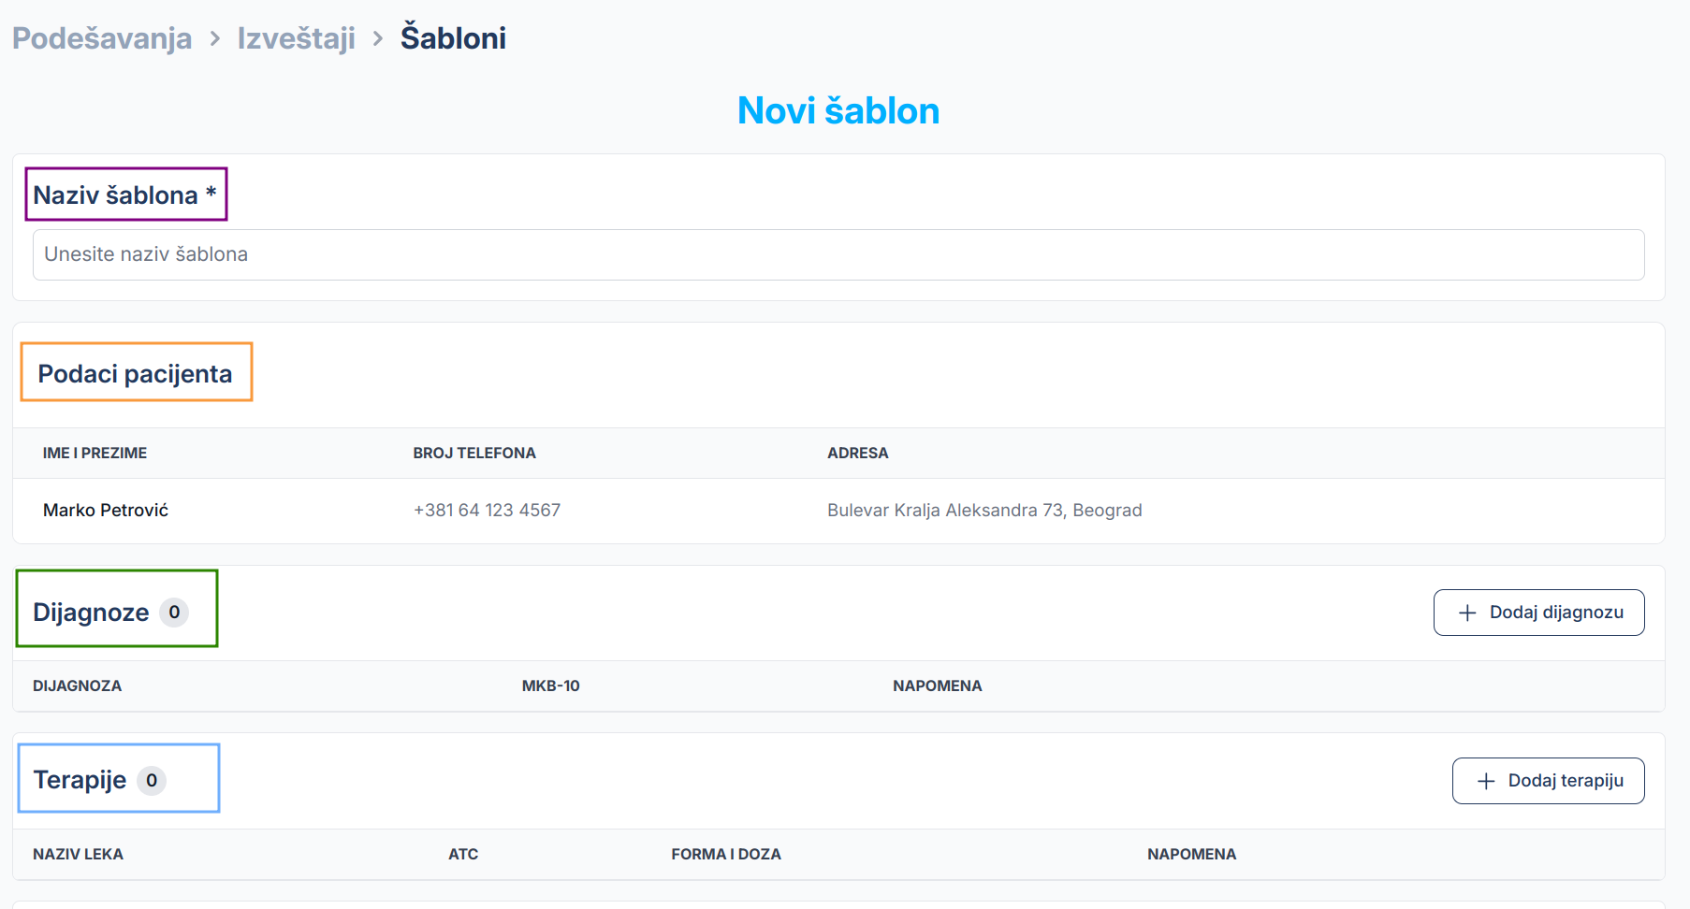This screenshot has height=909, width=1690.
Task: Click the MKB-10 column header
Action: click(550, 685)
